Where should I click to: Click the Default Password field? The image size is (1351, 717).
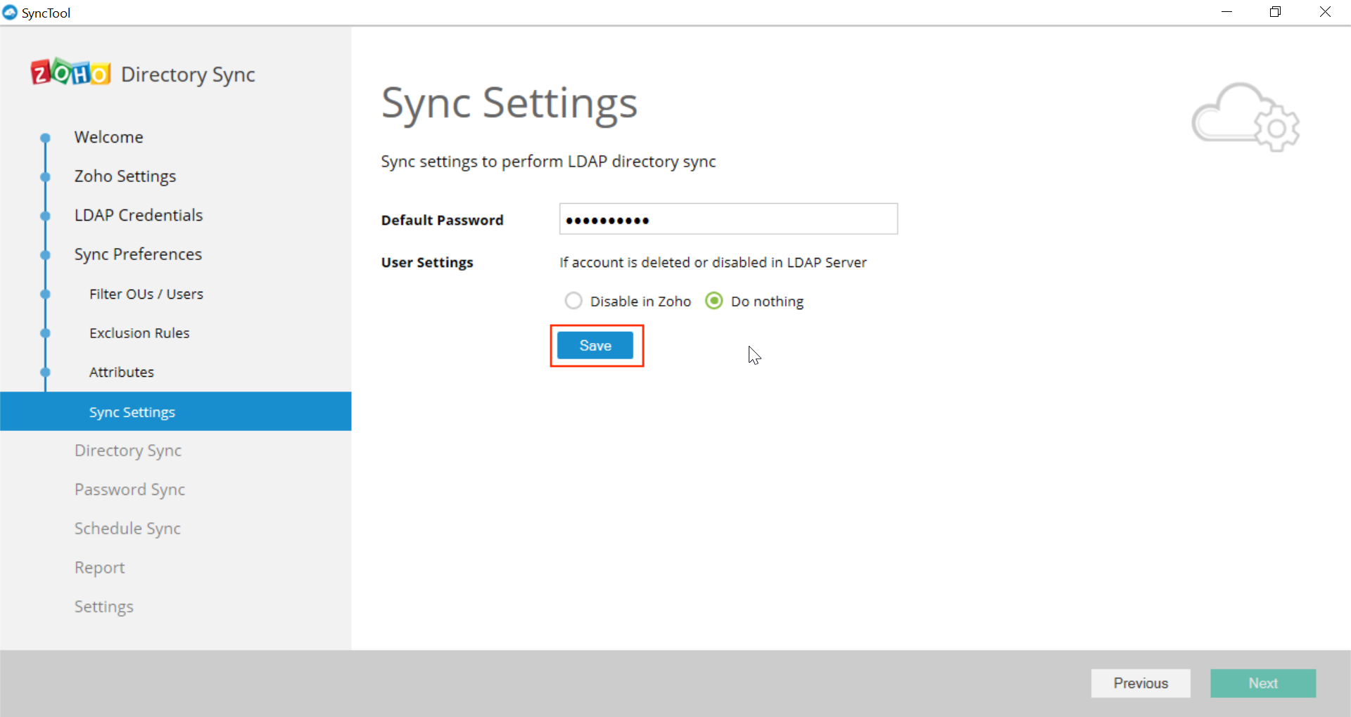pos(728,219)
